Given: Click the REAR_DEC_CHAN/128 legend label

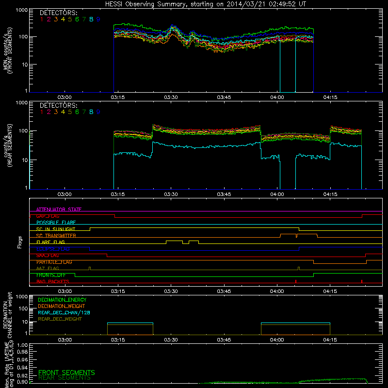Looking at the screenshot, I should (64, 313).
